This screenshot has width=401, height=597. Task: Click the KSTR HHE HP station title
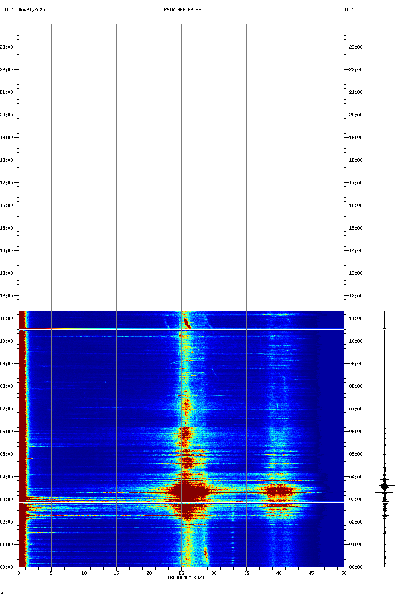pyautogui.click(x=182, y=10)
